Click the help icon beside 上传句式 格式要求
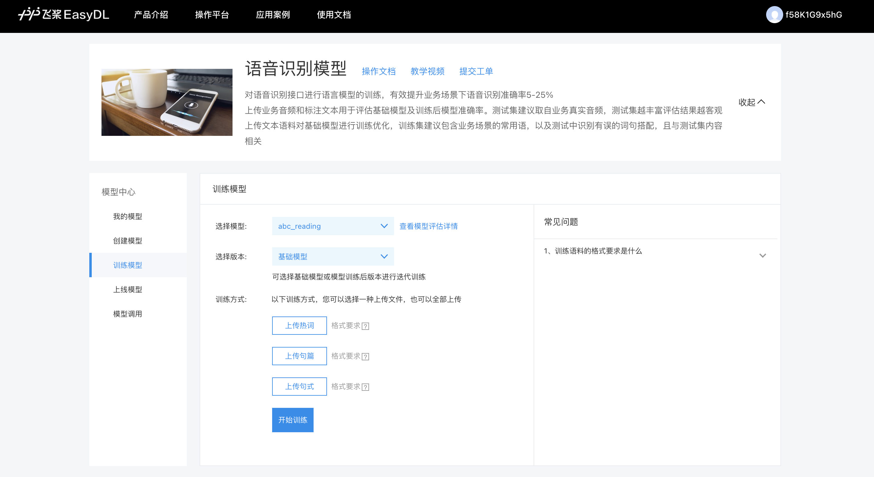Image resolution: width=874 pixels, height=477 pixels. point(365,387)
